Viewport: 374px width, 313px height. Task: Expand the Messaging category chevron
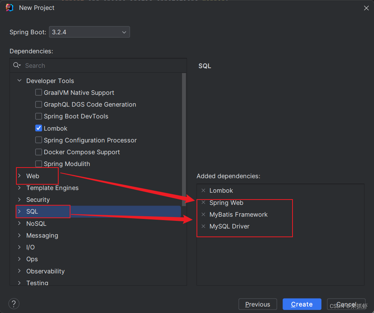[x=19, y=235]
